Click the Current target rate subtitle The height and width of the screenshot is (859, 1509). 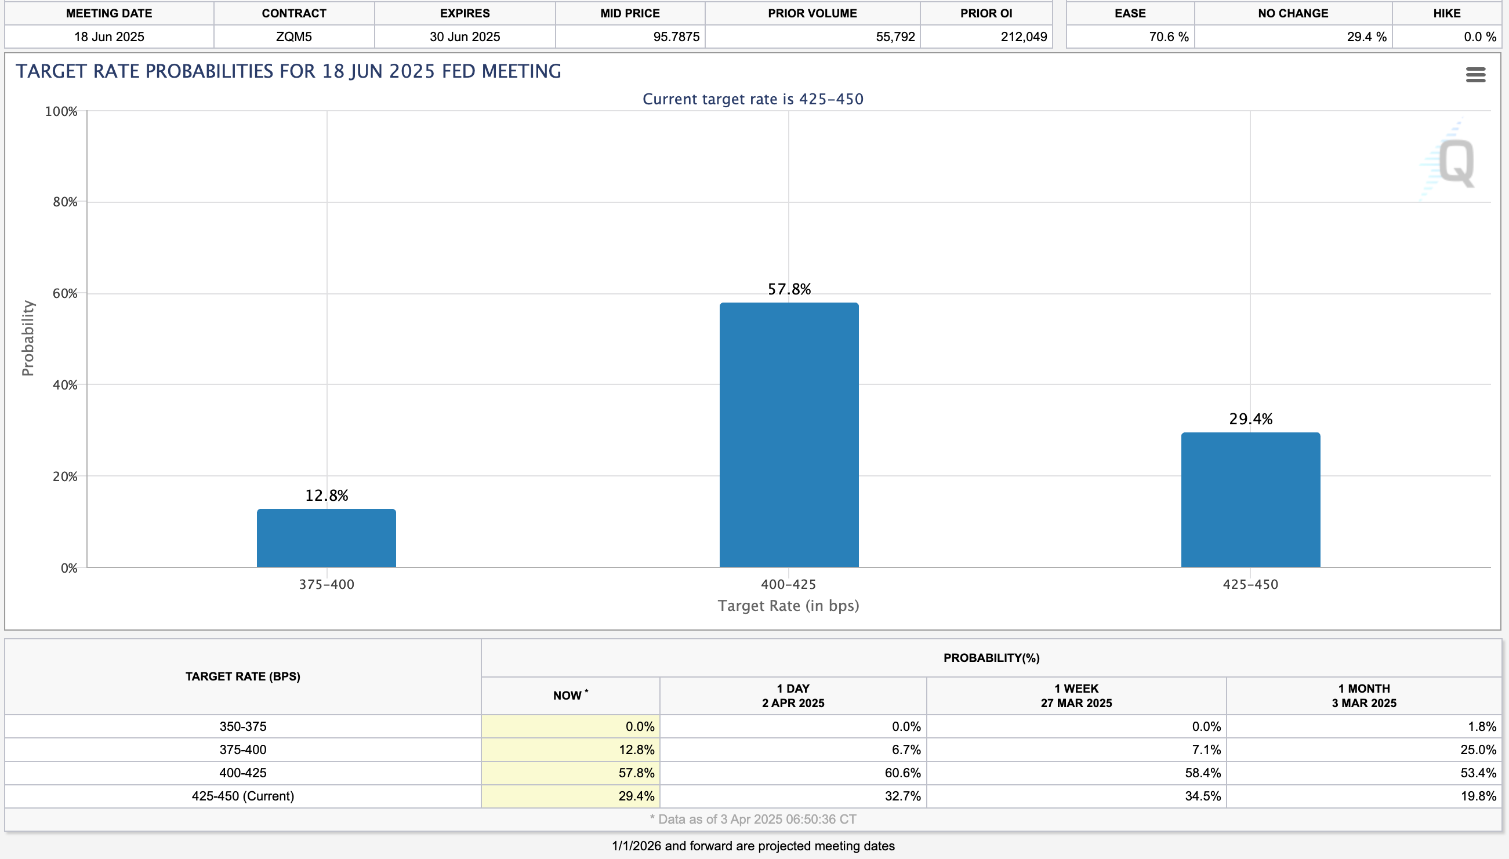pyautogui.click(x=752, y=99)
